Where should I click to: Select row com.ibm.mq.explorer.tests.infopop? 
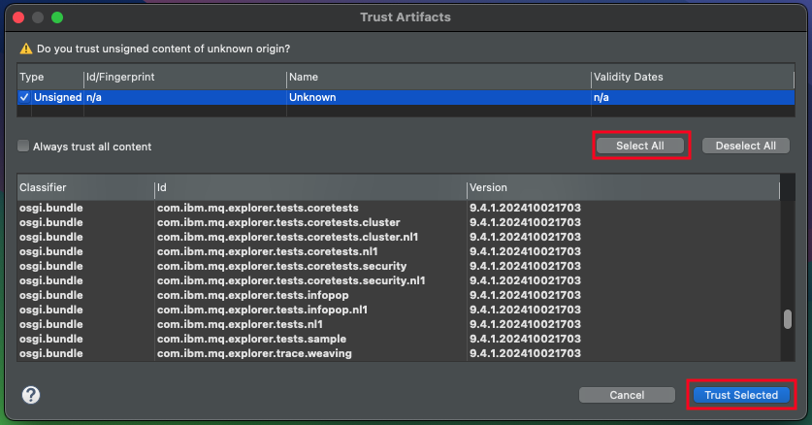point(399,295)
